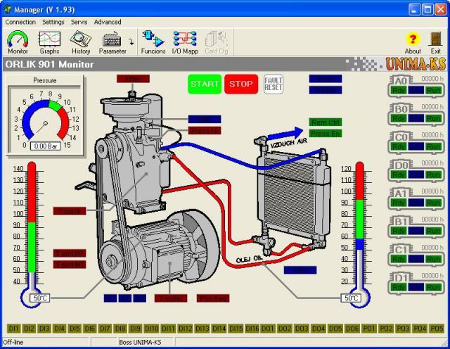Open the Servis menu

point(79,22)
